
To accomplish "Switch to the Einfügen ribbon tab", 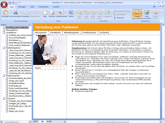I will (22, 7).
